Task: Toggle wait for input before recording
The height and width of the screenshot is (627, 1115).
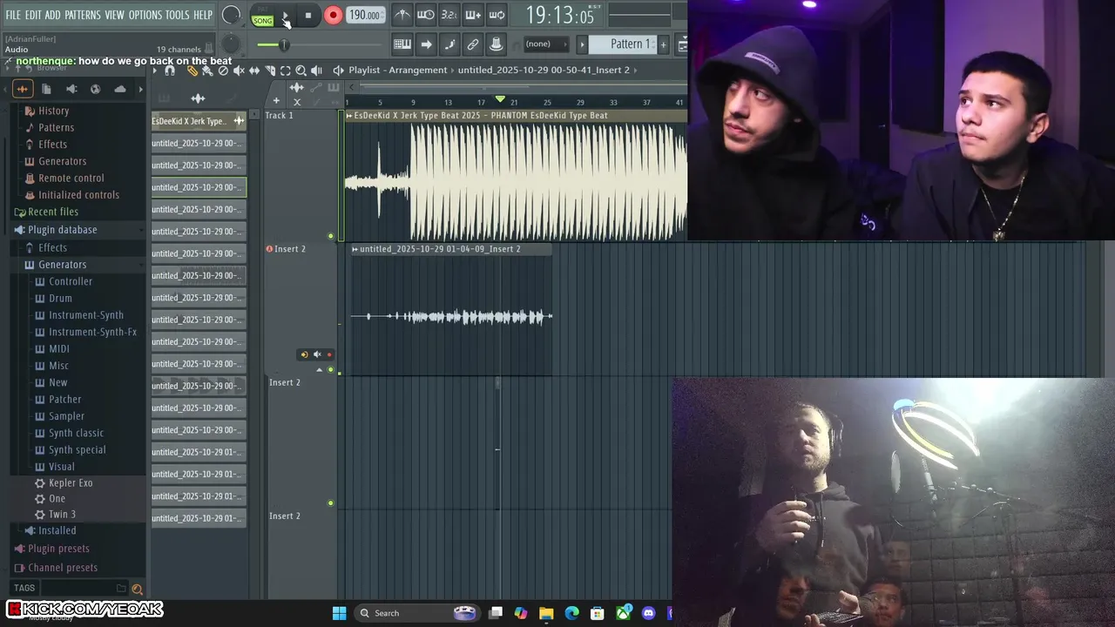Action: [426, 15]
